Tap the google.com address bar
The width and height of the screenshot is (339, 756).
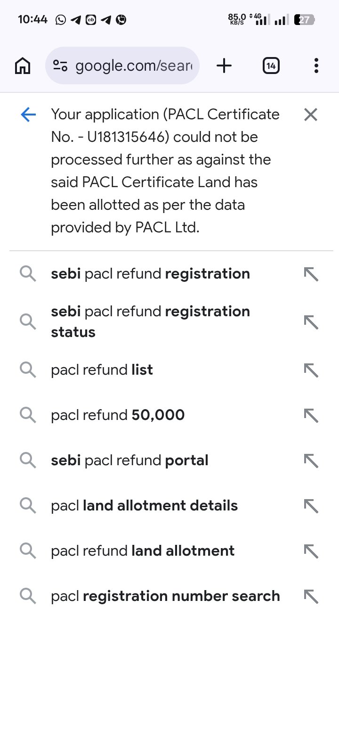pos(134,66)
